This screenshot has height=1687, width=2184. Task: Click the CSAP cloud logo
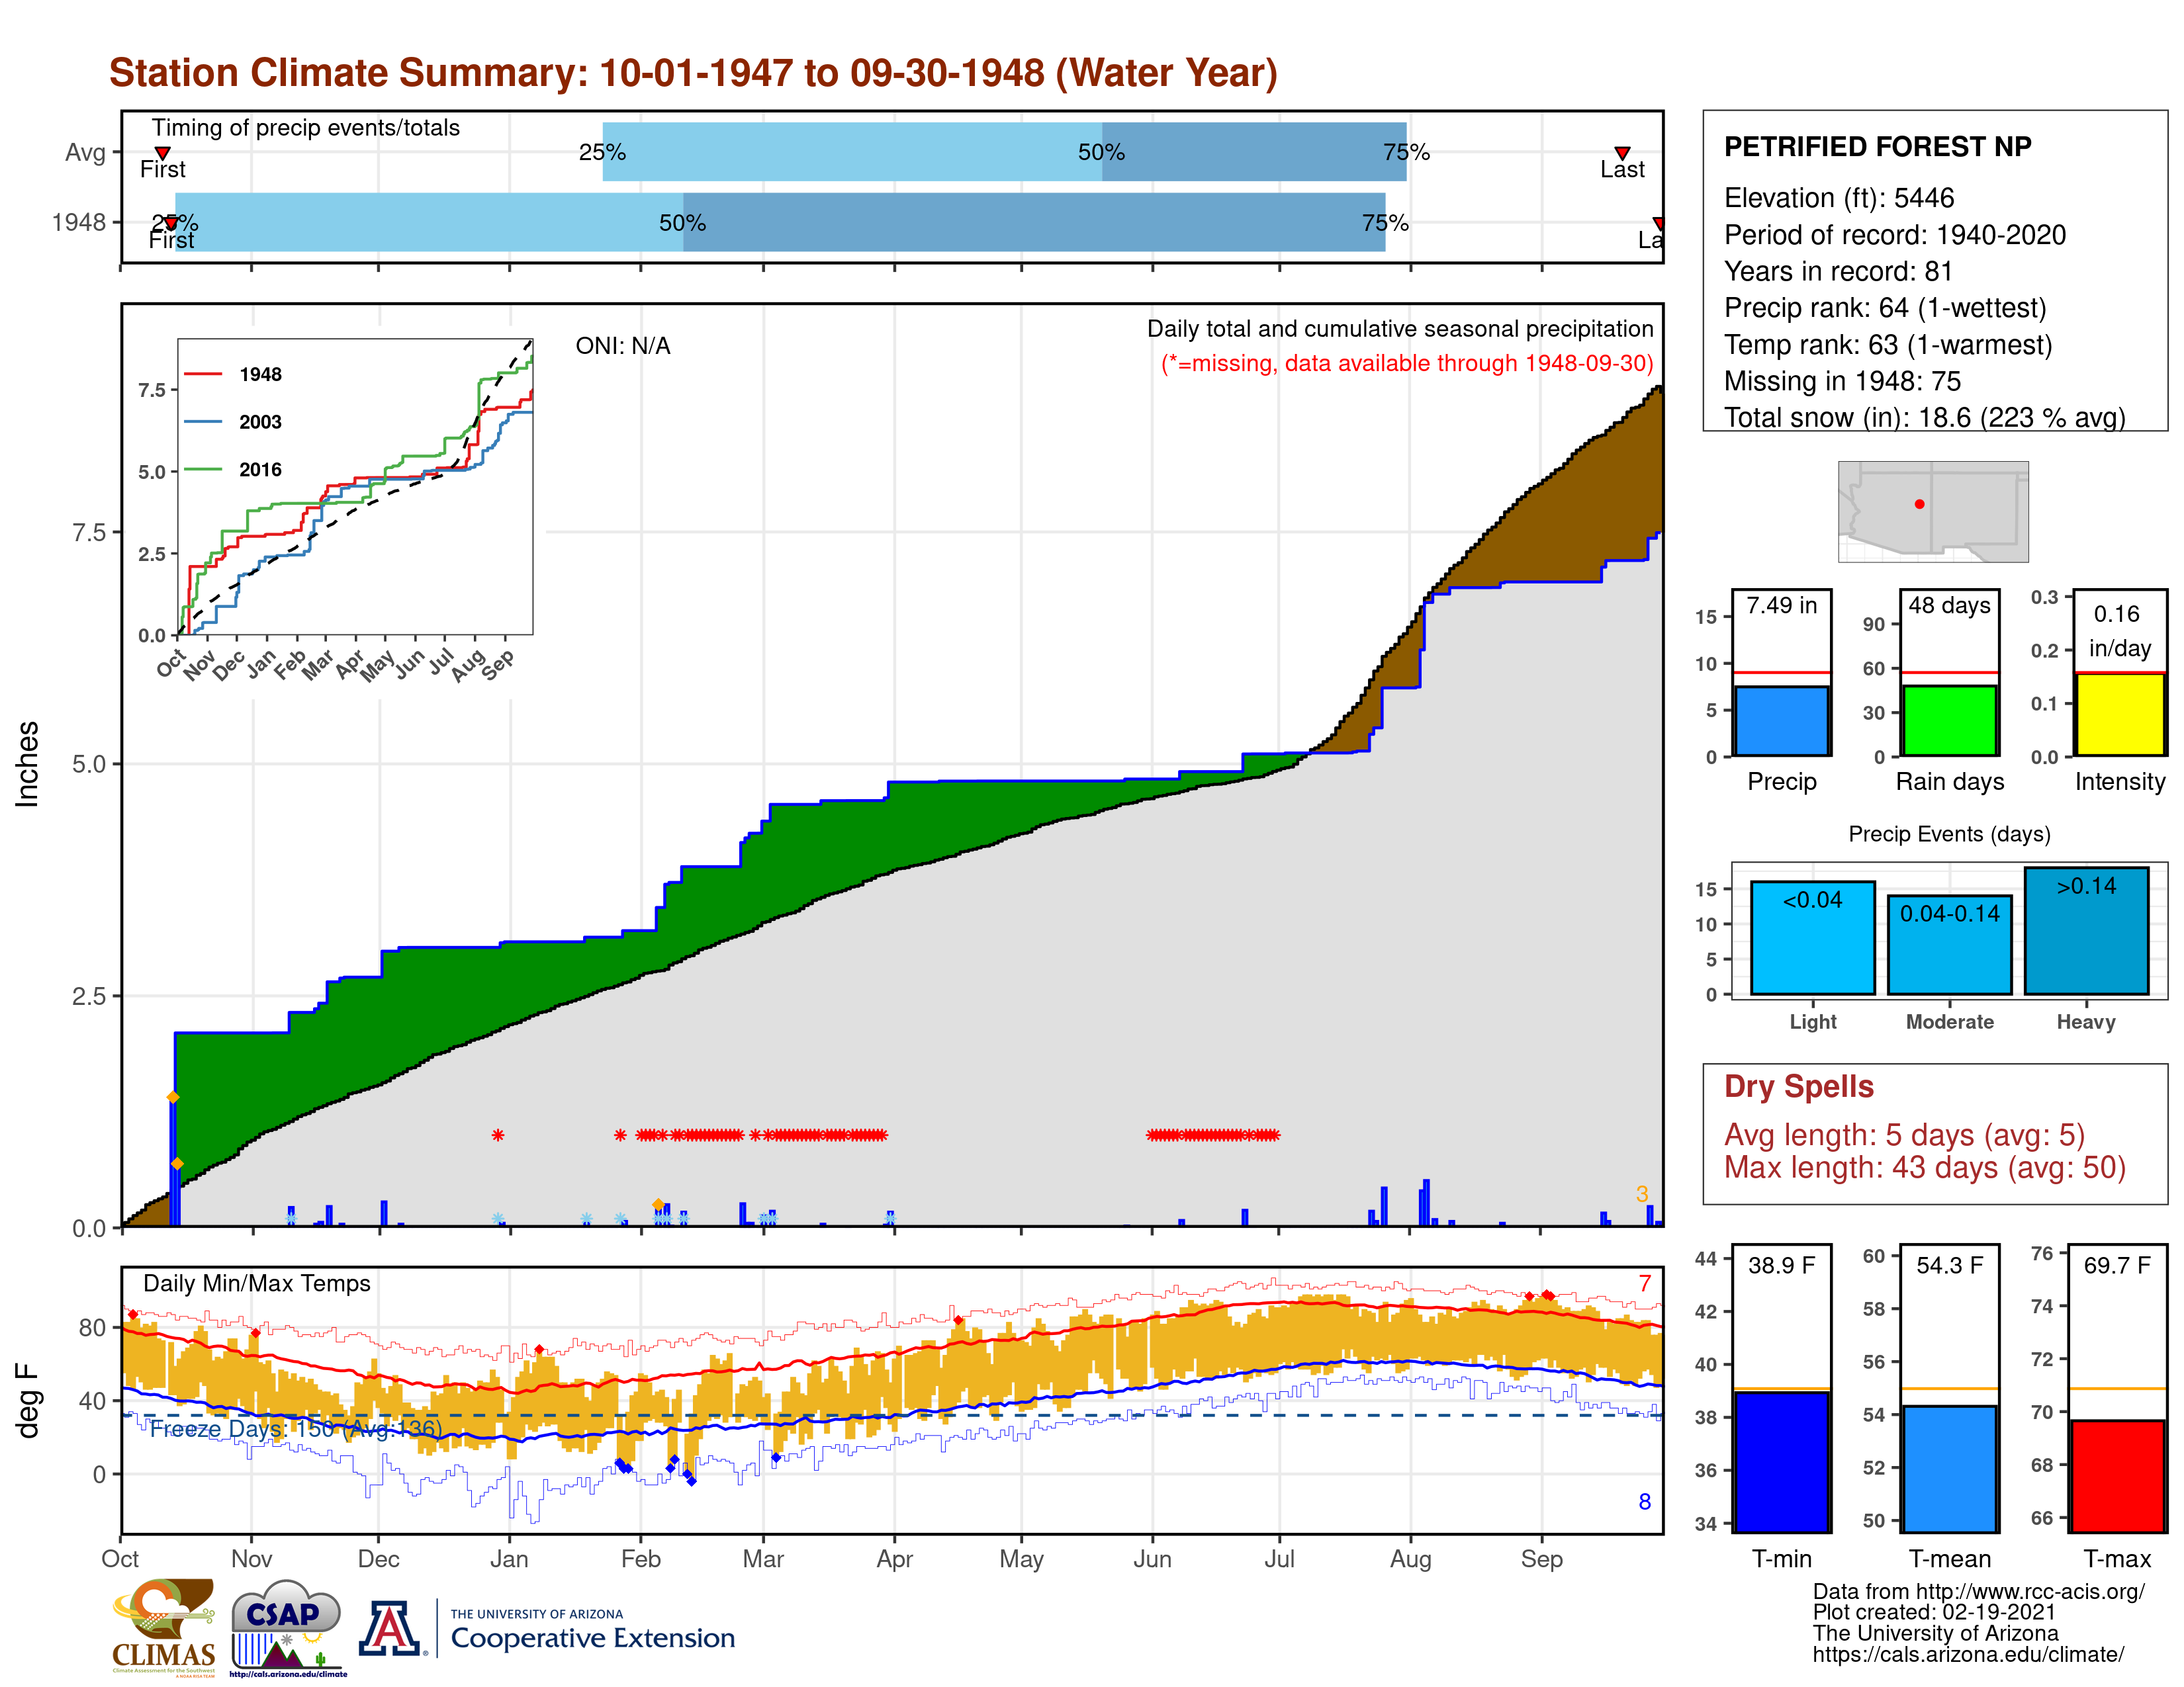pos(287,1627)
